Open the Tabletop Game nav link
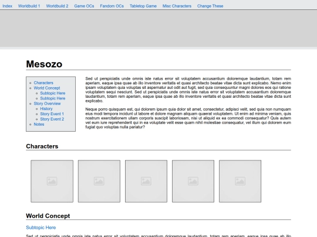This screenshot has height=237, width=317. [143, 6]
